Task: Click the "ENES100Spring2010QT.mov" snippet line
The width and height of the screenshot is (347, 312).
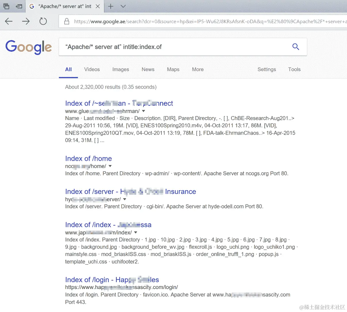Action: pos(180,133)
